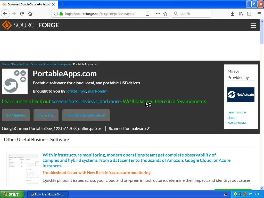Bookmark this page with the star
The image size is (264, 198).
[165, 14]
